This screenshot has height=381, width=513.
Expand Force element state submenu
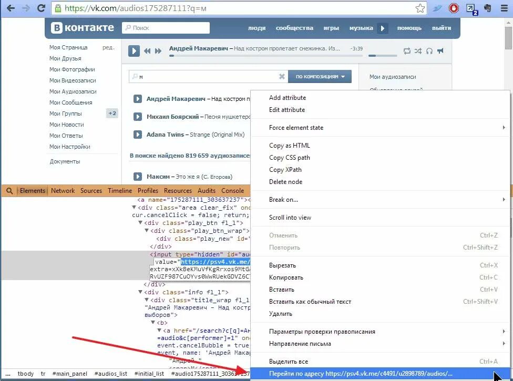point(380,128)
